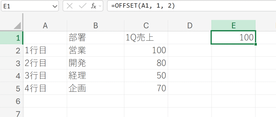Click the formula bar with OFFSET formula
Image resolution: width=276 pixels, height=117 pixels.
coord(189,6)
